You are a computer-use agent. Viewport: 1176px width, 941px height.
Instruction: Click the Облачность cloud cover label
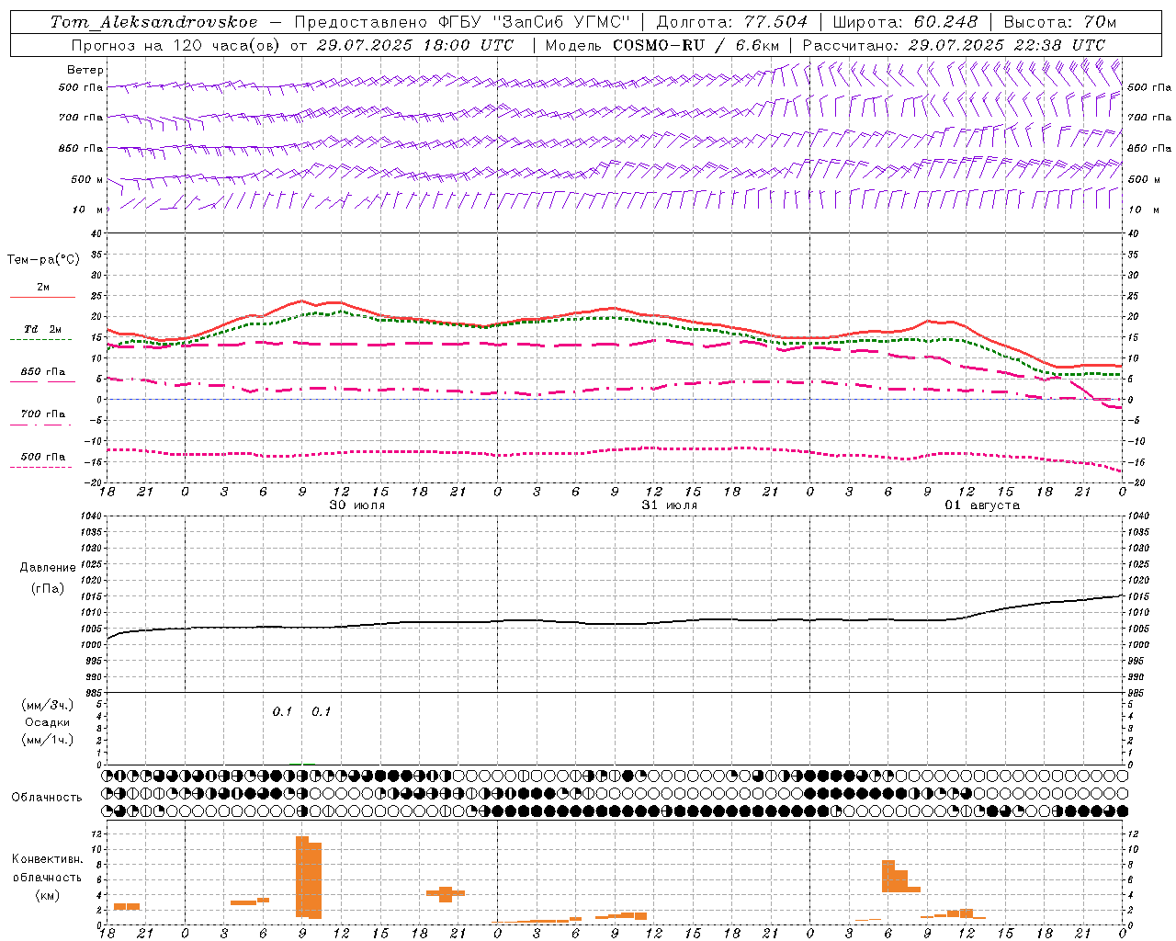coord(47,798)
